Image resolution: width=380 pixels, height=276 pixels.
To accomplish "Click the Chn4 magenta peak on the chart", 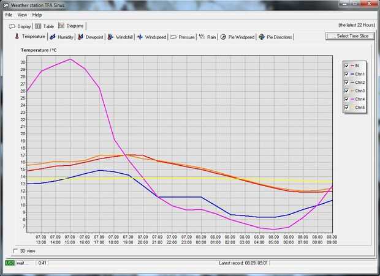I will (x=70, y=59).
